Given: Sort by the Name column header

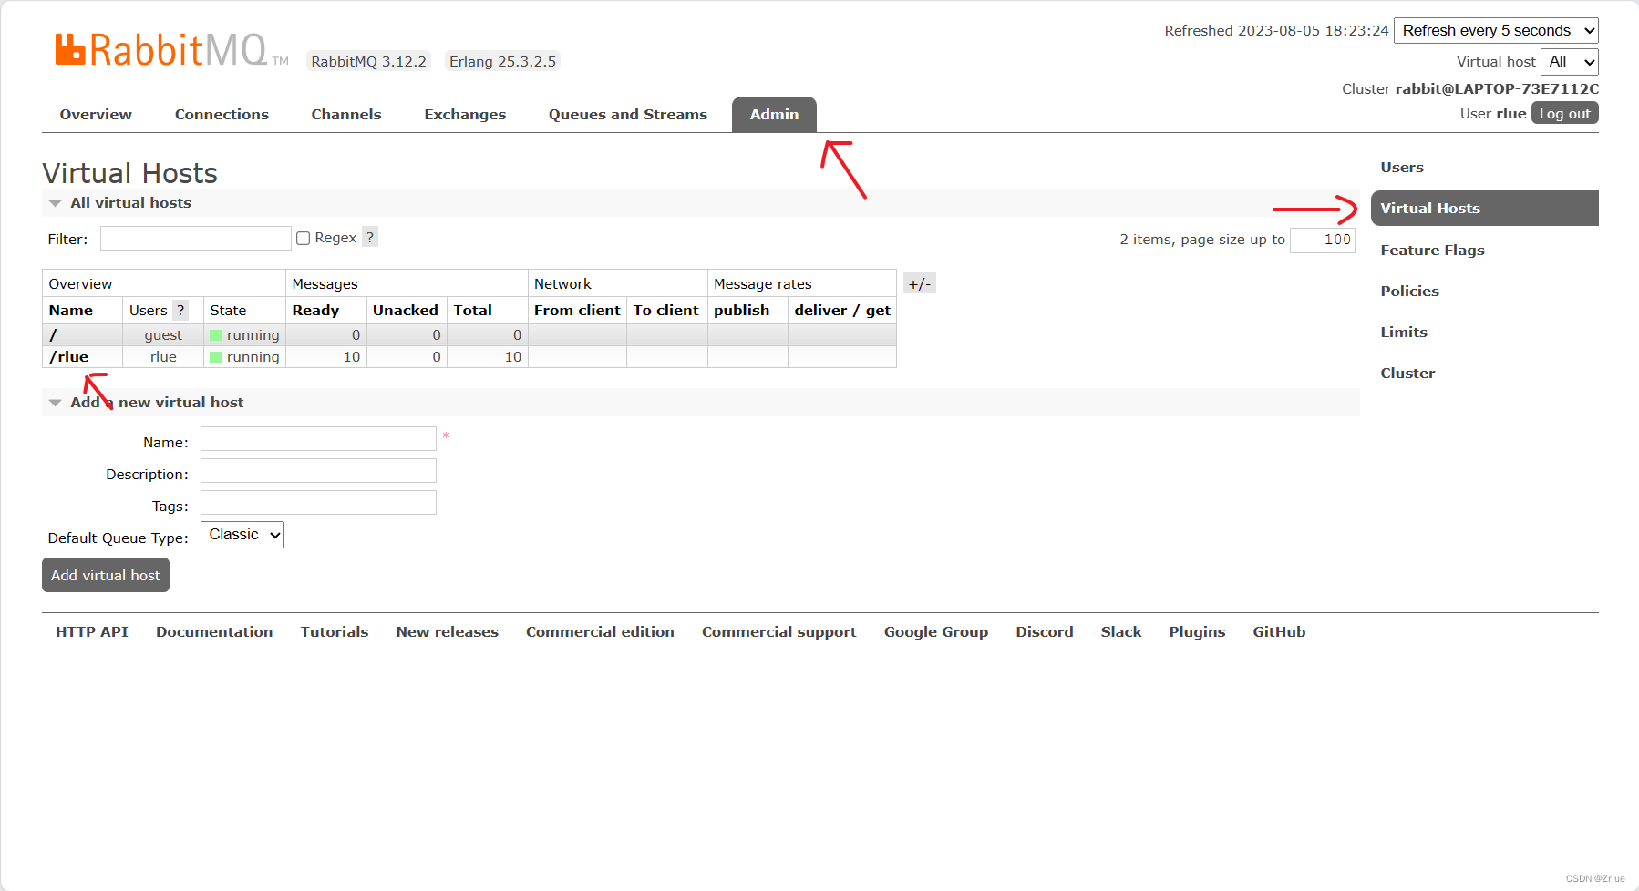Looking at the screenshot, I should 71,310.
